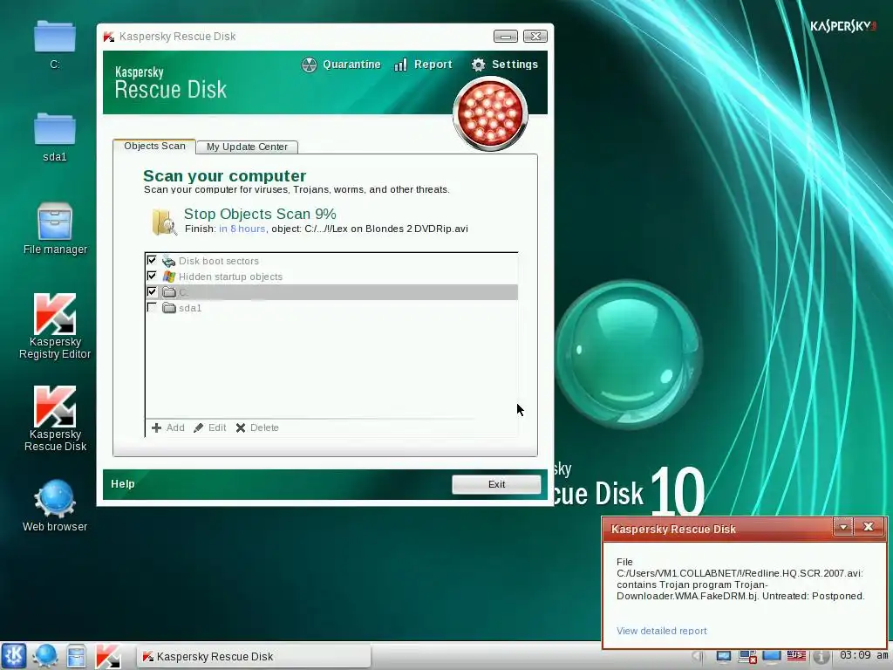
Task: Click the wide blue screen tray icon
Action: point(772,656)
